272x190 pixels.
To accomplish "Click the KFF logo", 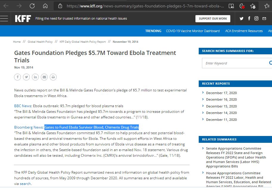I will point(23,18).
